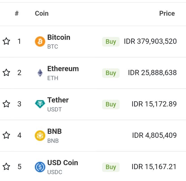The width and height of the screenshot is (186, 181).
Task: Star BNB as a favorite
Action: click(6, 135)
